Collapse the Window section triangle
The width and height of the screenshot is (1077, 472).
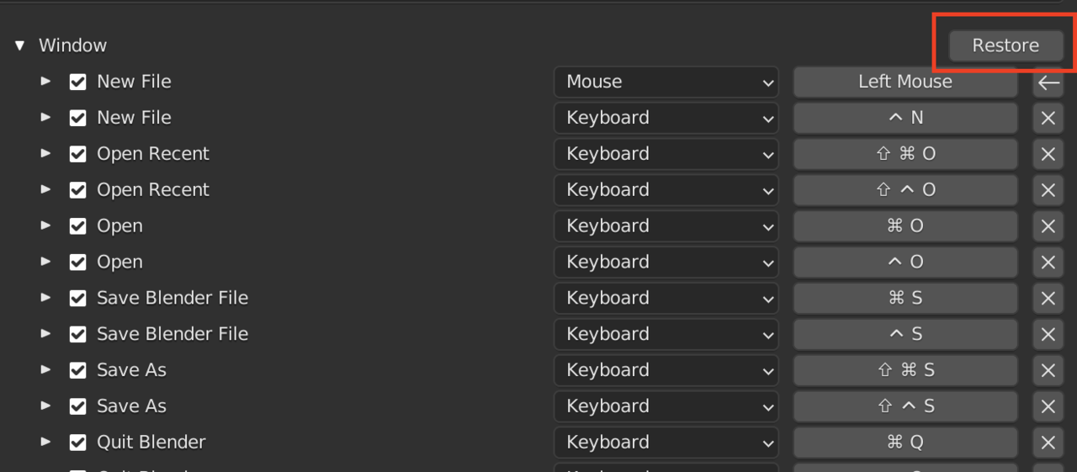coord(20,45)
